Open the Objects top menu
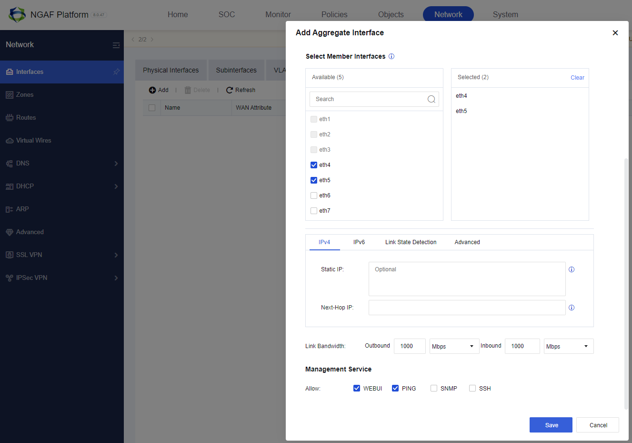Image resolution: width=632 pixels, height=443 pixels. point(391,15)
